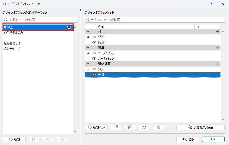
Task: Close the デザインオプションマネージャ dialog
Action: (223, 4)
